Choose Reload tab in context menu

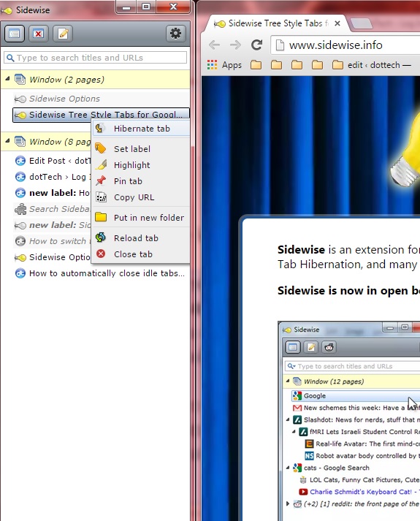coord(141,238)
